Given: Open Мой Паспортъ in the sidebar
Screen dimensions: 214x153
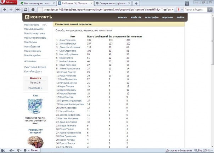Looking at the screenshot, I should (32, 25).
